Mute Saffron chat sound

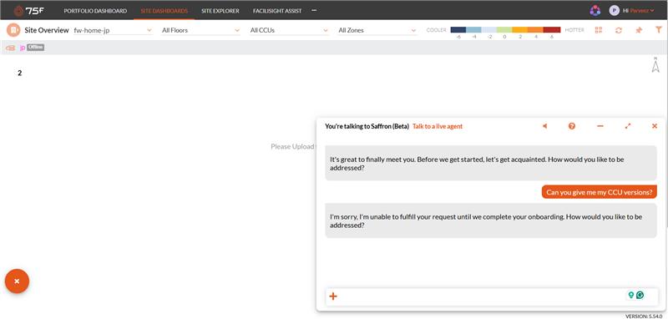(545, 126)
